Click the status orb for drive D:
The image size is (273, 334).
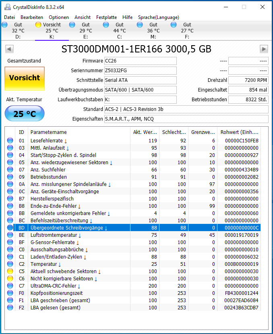pyautogui.click(x=4, y=25)
